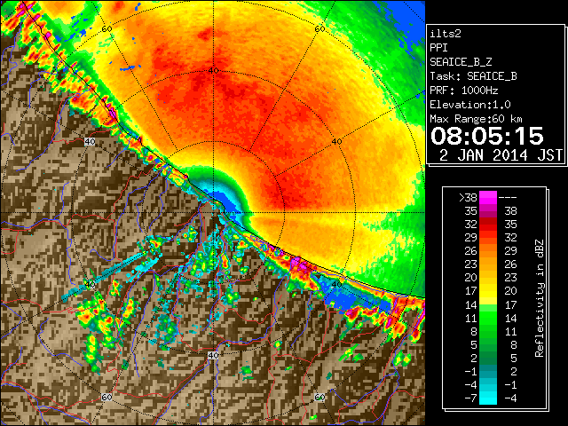Screen dimensions: 568x426
Task: Click the boxed '40' range label due south of radar
Action: (x=213, y=355)
